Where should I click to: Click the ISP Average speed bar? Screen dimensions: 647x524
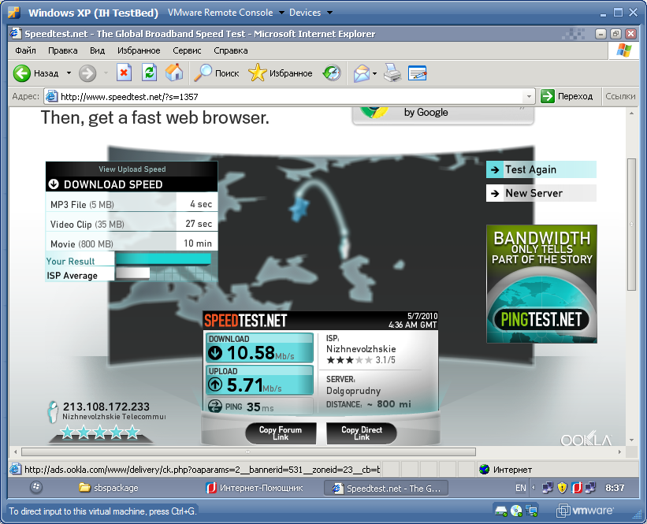[x=133, y=273]
